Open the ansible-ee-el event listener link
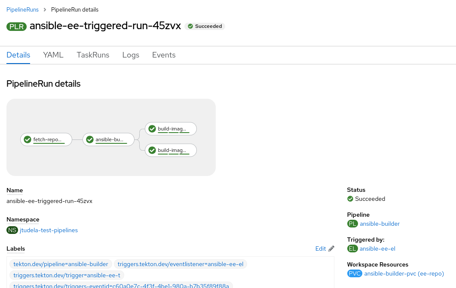456x288 pixels. pyautogui.click(x=377, y=249)
